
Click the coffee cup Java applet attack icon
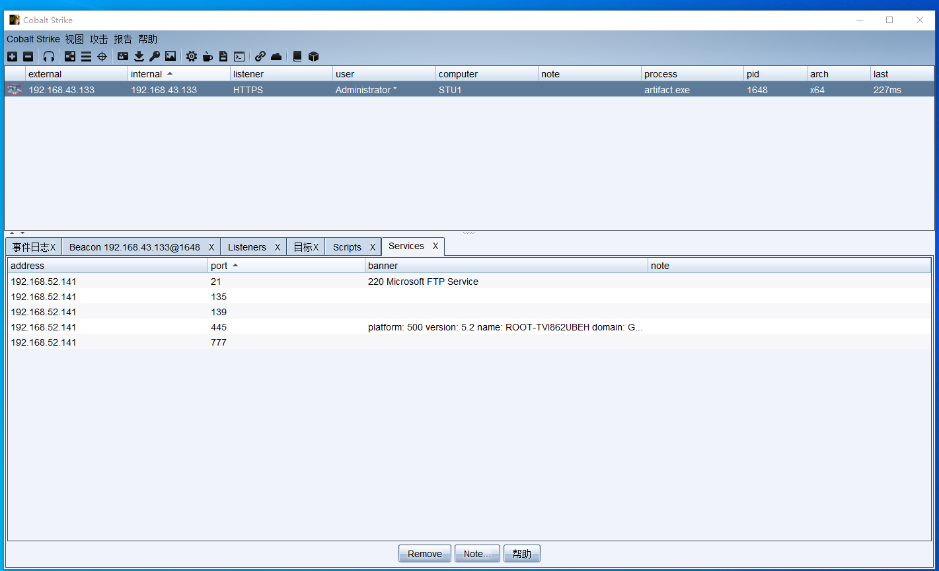207,57
